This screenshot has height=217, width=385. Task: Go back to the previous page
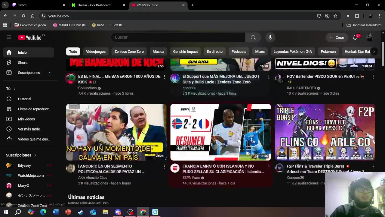point(5,16)
